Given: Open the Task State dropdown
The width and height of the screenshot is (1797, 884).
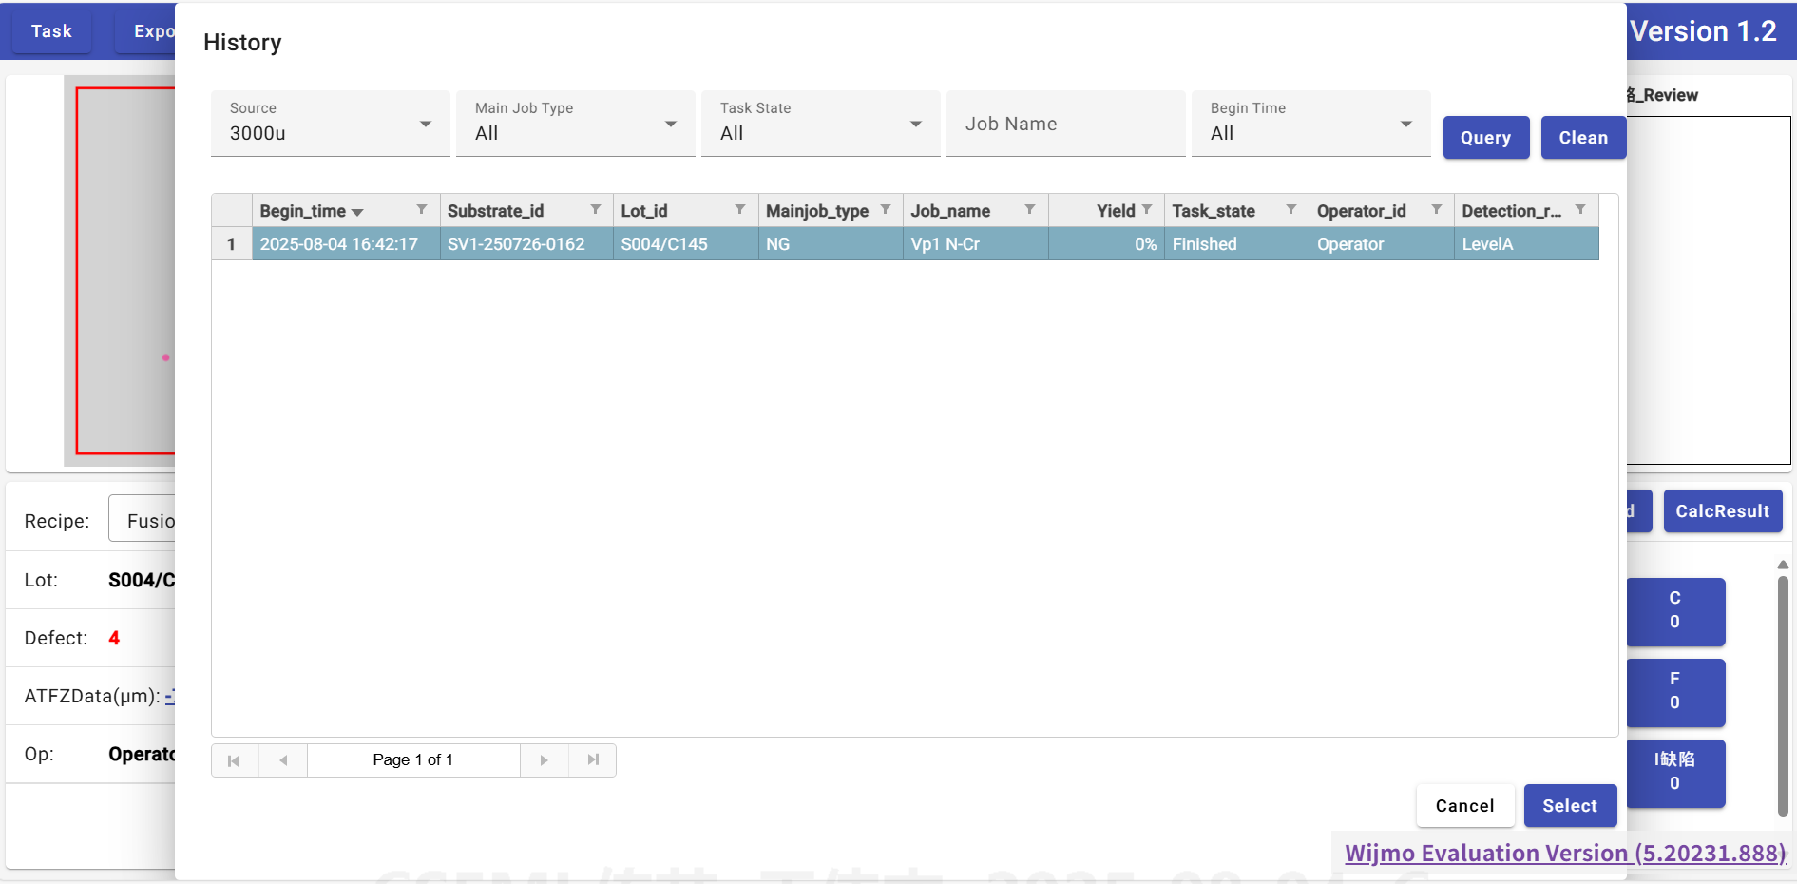Looking at the screenshot, I should [820, 125].
